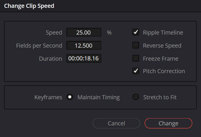This screenshot has height=137, width=201.
Task: Tick the Freeze Frame checkbox
Action: 136,59
